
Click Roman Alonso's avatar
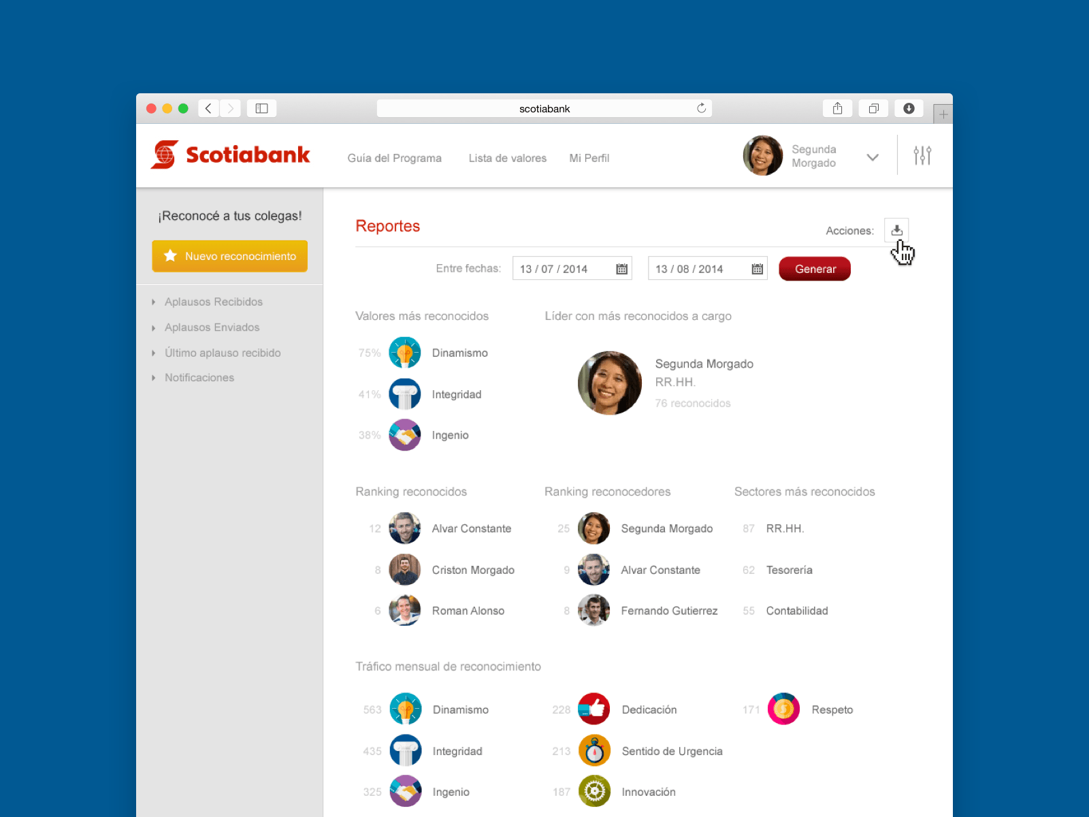405,611
